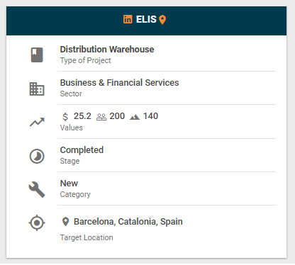Click the Target Location label
The height and width of the screenshot is (265, 295).
(x=87, y=237)
